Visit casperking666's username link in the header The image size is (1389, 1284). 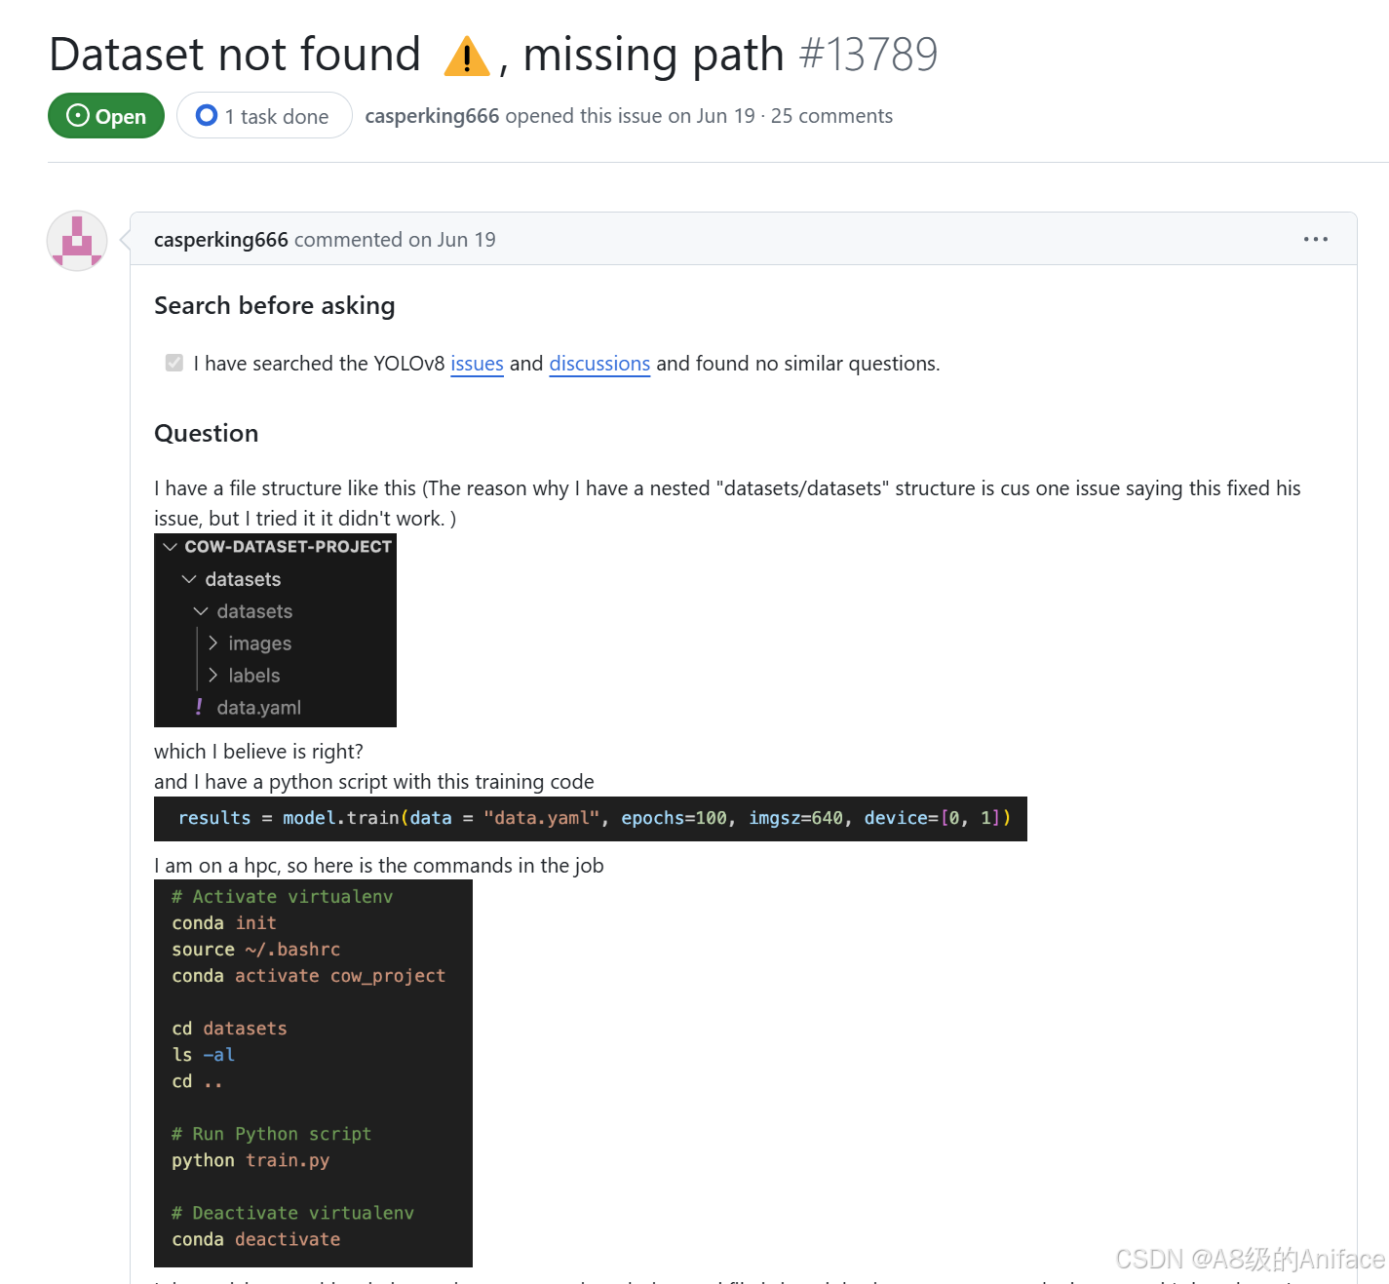tap(432, 116)
